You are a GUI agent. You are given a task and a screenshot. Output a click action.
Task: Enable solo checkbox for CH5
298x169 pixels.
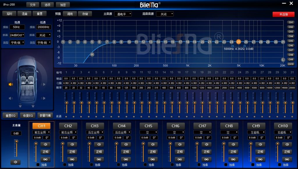point(146,165)
